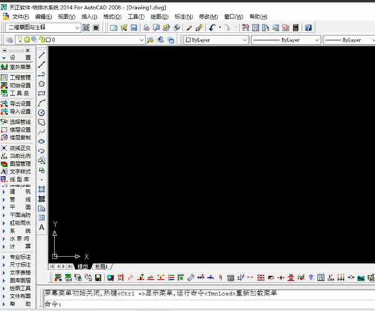Click the Print icon
This screenshot has width=375, height=311.
146,28
